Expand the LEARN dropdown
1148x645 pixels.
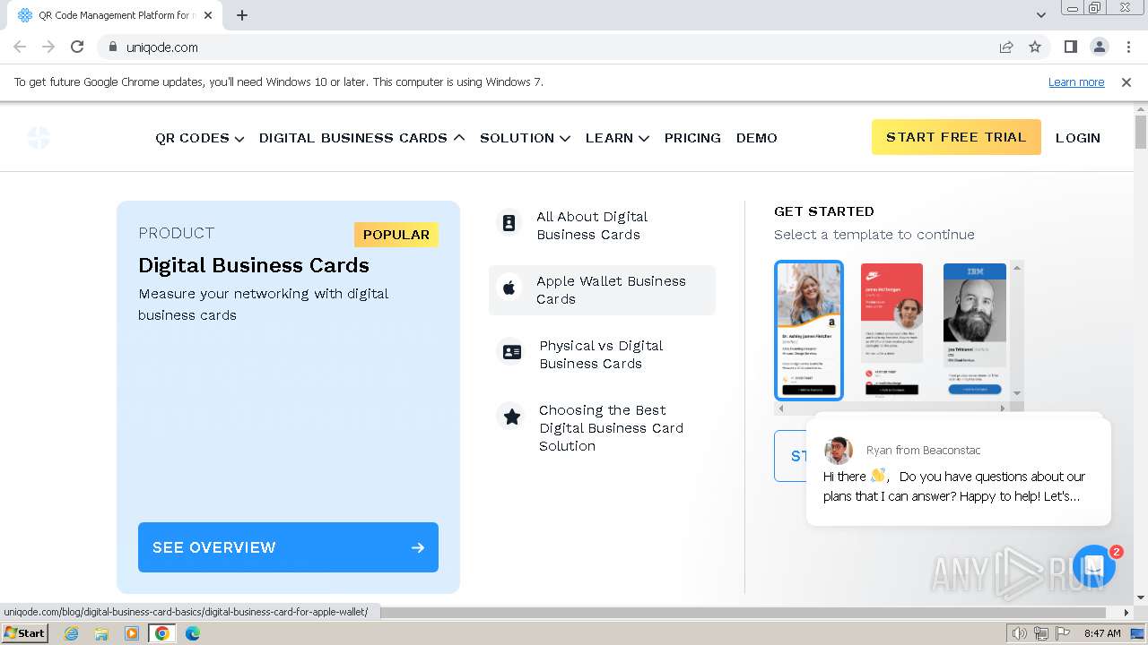point(617,138)
